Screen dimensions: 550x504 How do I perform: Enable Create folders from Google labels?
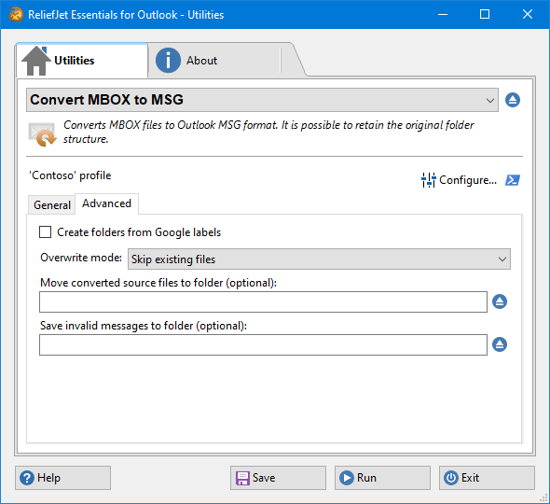point(46,232)
